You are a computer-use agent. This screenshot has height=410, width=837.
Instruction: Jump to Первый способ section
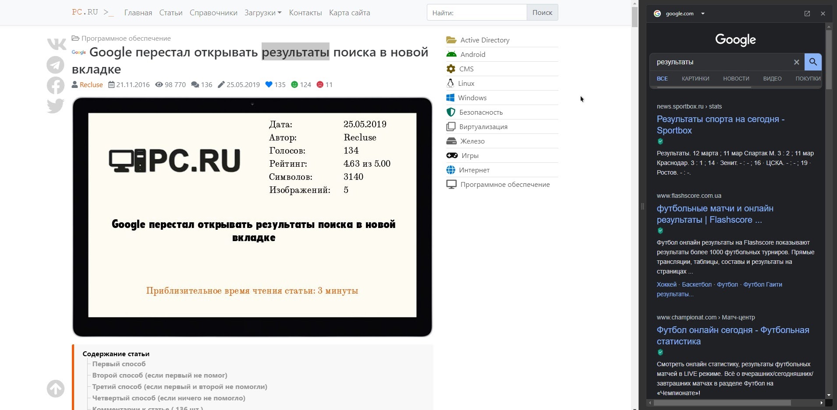[x=119, y=364]
